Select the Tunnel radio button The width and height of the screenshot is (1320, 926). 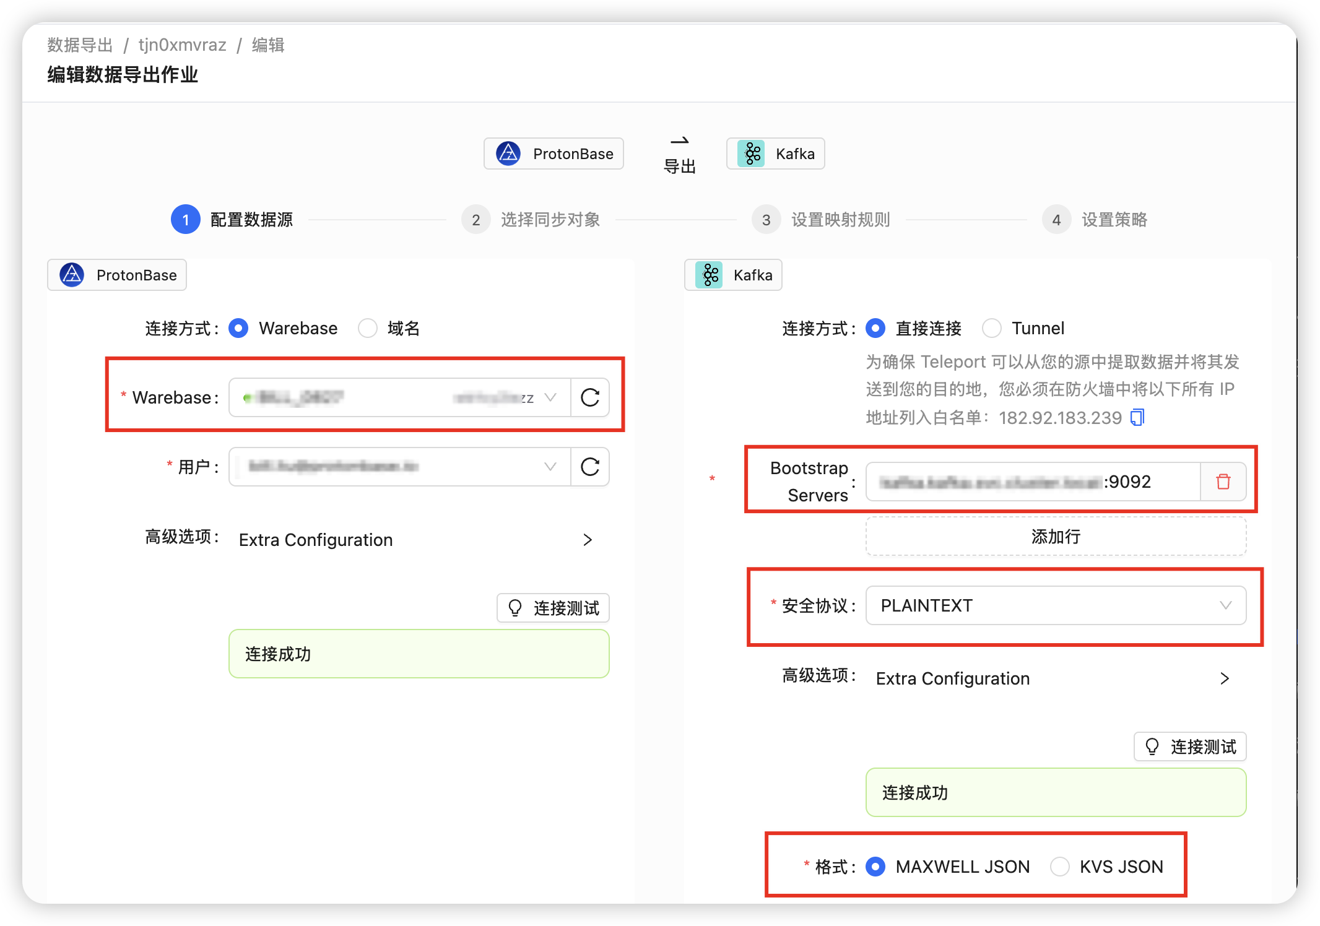[992, 328]
